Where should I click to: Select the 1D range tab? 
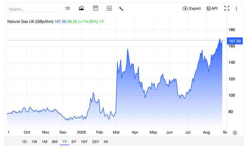click(x=24, y=142)
